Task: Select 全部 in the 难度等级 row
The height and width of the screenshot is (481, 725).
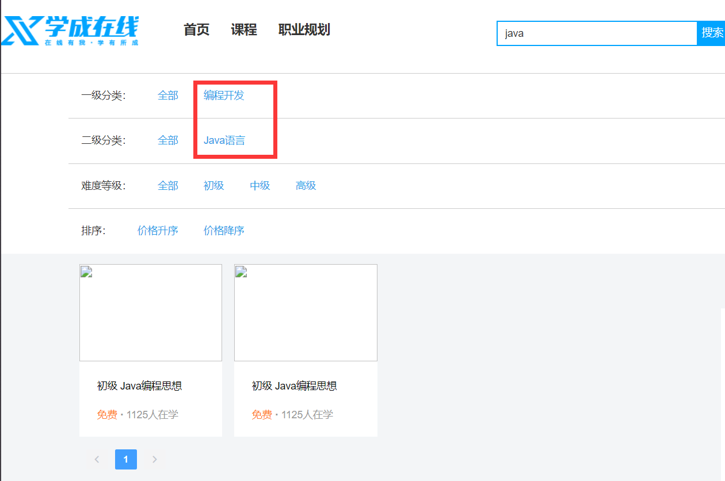Action: click(168, 186)
